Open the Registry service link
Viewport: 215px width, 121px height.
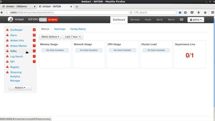point(15,67)
